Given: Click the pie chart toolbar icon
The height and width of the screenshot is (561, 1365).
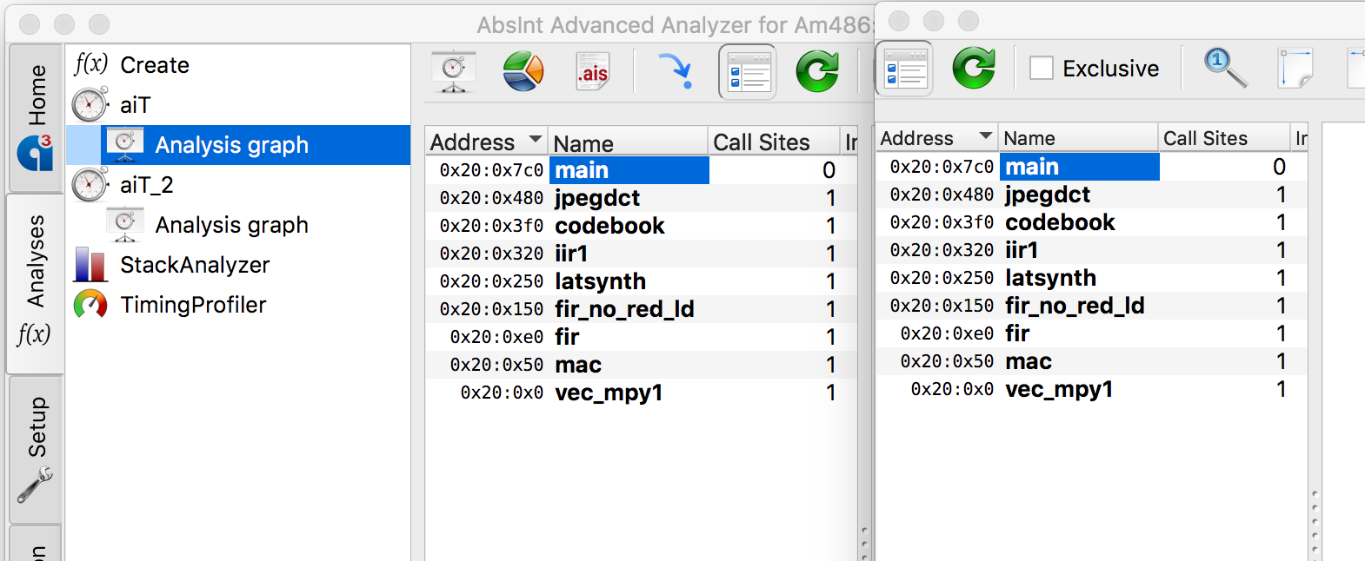Looking at the screenshot, I should click(x=523, y=72).
